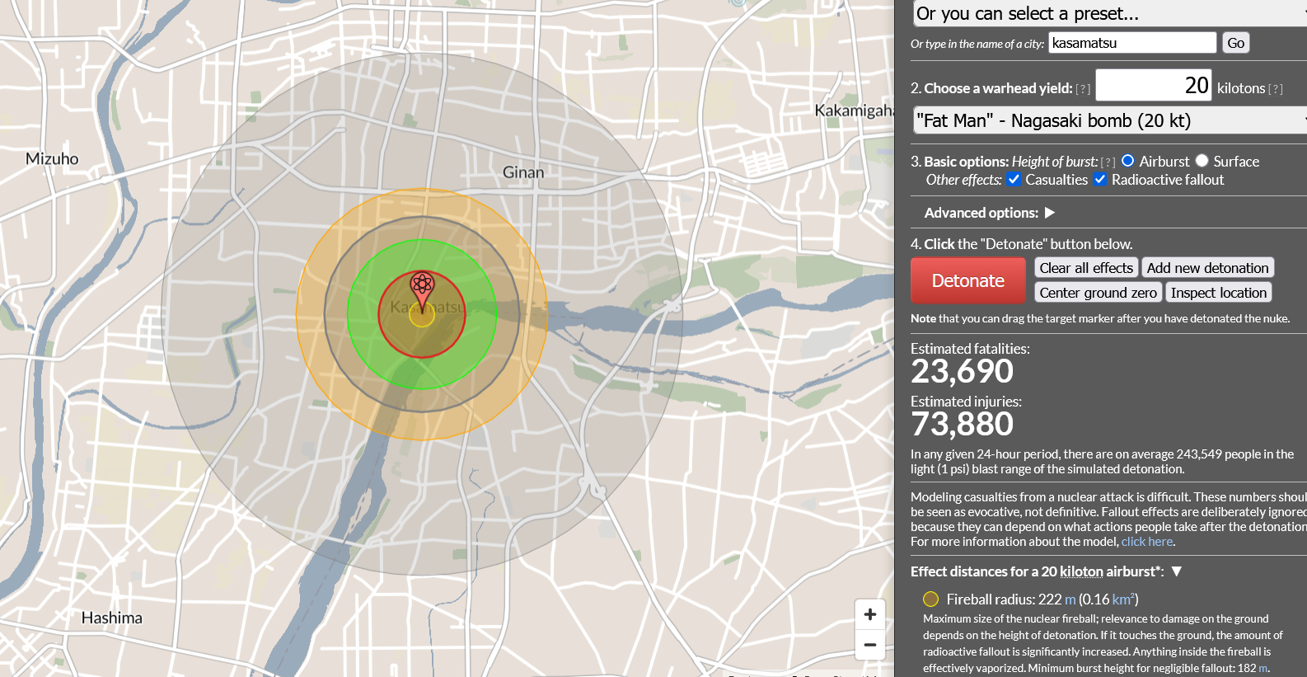Viewport: 1307px width, 677px height.
Task: Select the Surface burst radio button
Action: coord(1202,161)
